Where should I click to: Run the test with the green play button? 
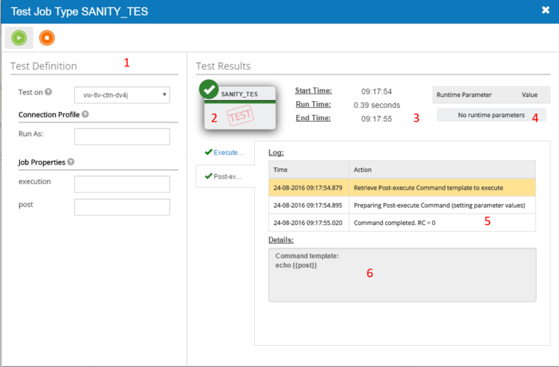[19, 38]
